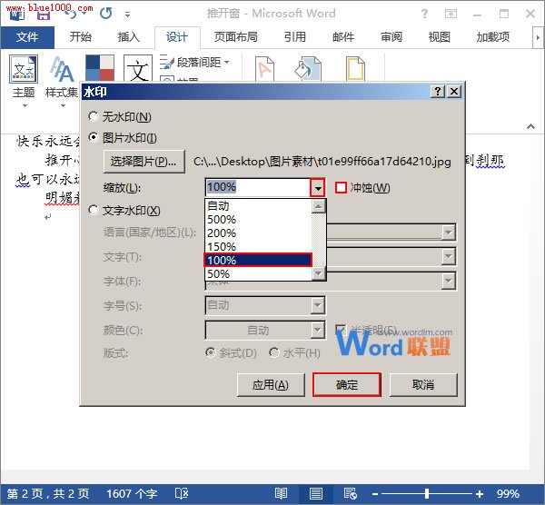Click the Cancel button

423,385
